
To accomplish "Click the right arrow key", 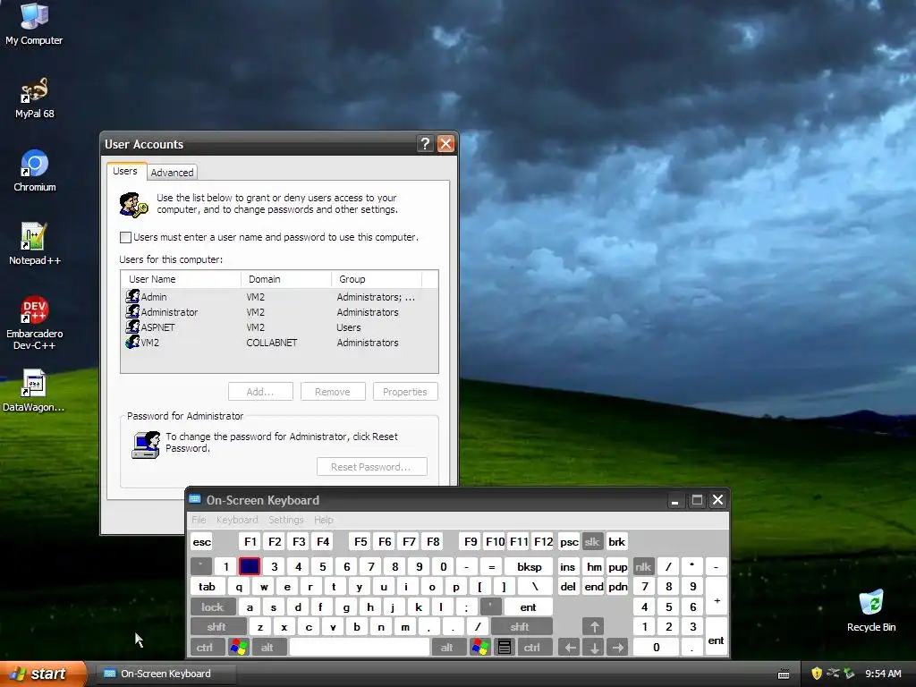I will (x=618, y=648).
